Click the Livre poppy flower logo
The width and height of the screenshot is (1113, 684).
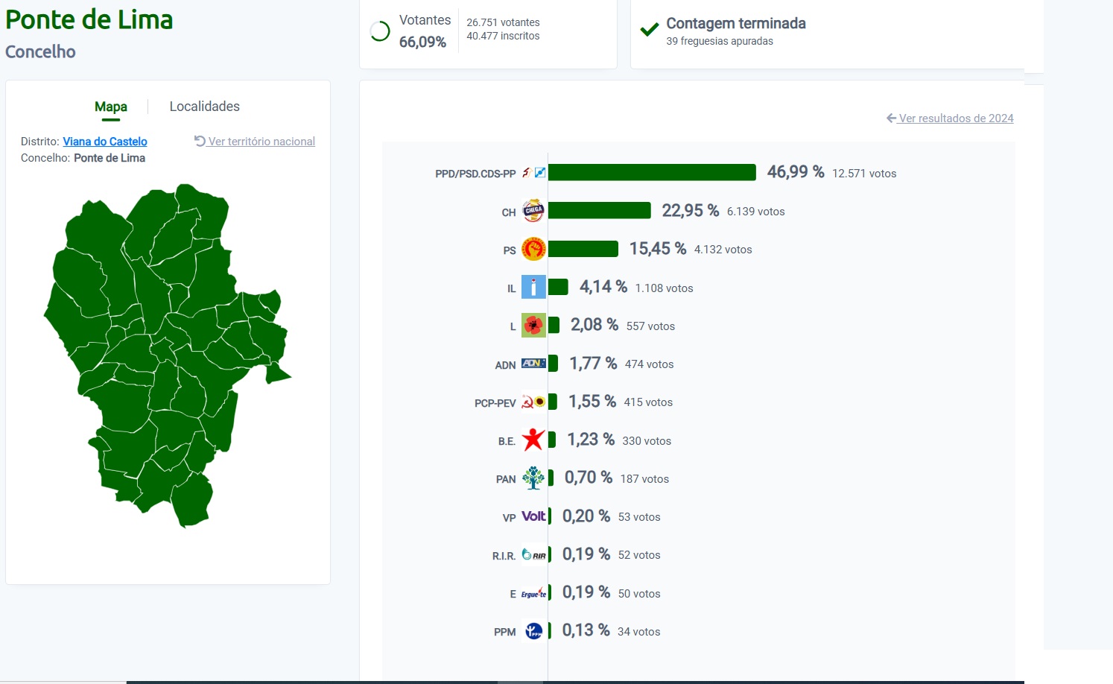533,326
